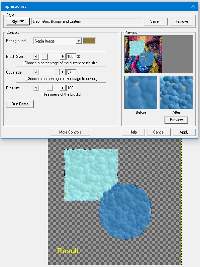Decrease Brush Size with left arrow

click(36, 56)
